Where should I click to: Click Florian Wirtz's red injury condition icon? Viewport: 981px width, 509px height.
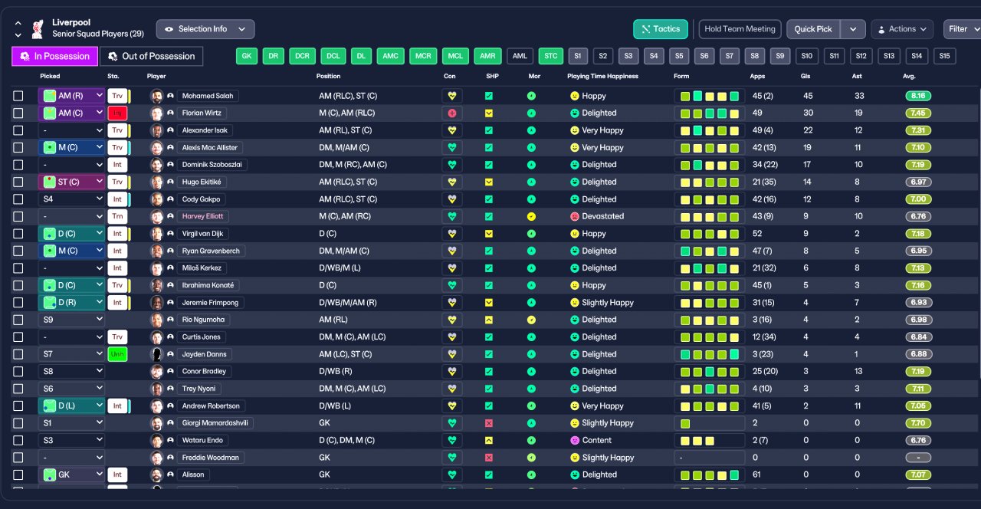(x=452, y=113)
